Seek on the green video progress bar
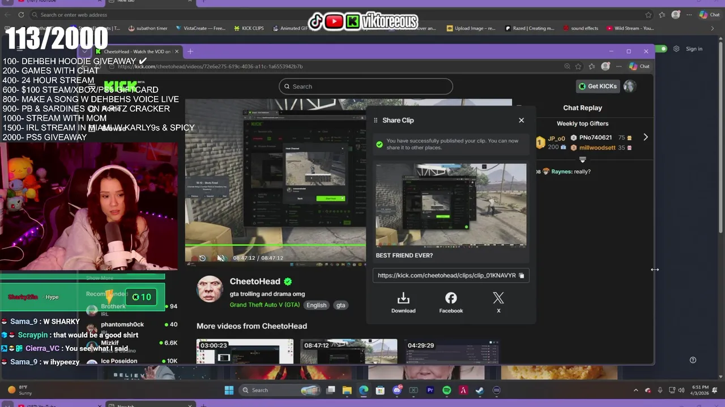725x407 pixels. coord(275,245)
